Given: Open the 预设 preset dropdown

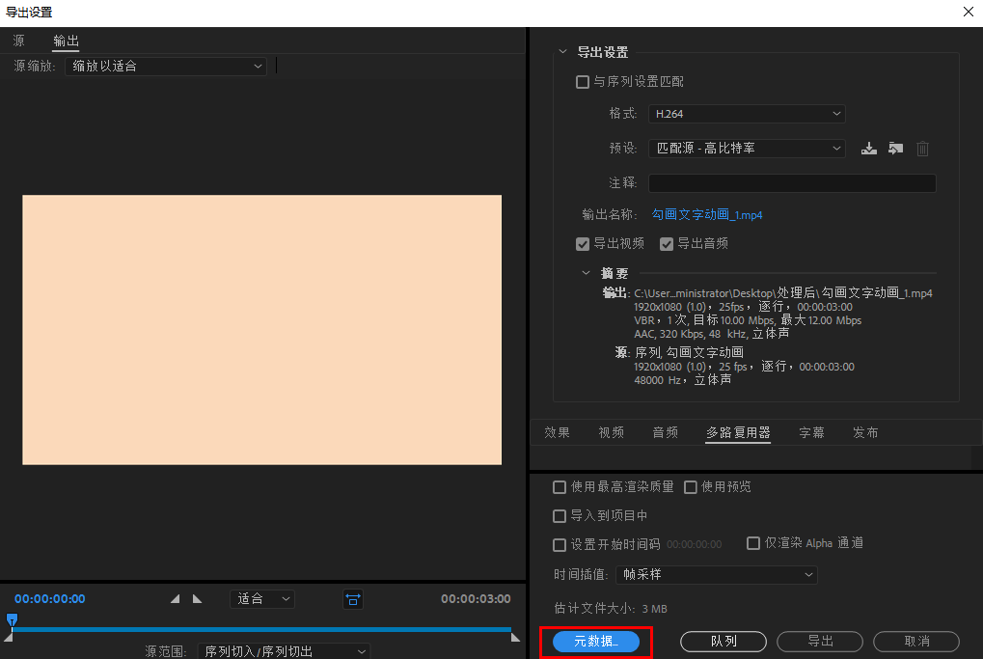Looking at the screenshot, I should pyautogui.click(x=747, y=149).
